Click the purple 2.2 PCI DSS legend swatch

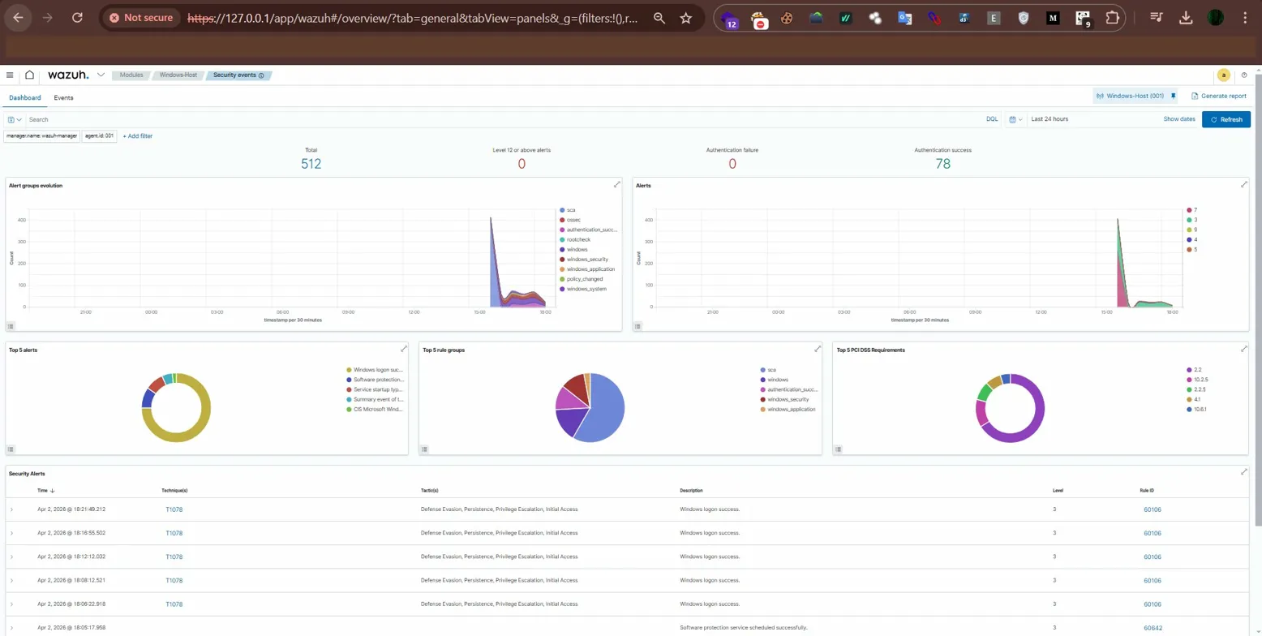1189,369
